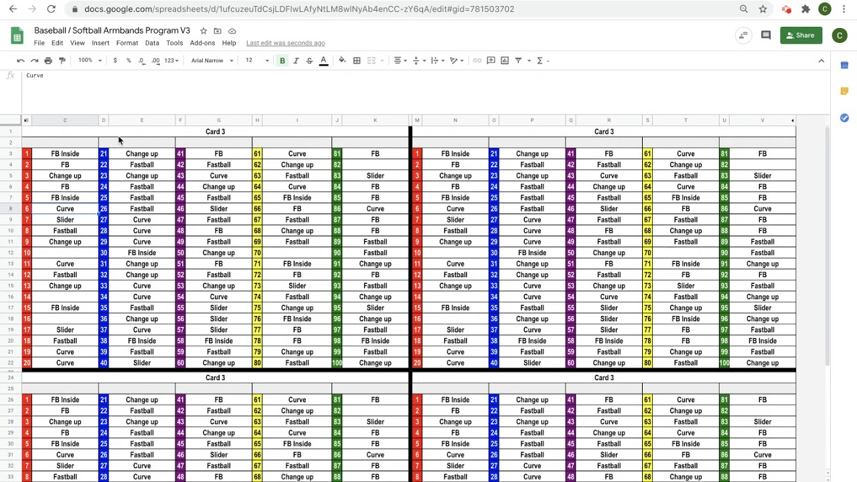Click the Decrease decimal places icon
The image size is (857, 482).
pos(141,60)
